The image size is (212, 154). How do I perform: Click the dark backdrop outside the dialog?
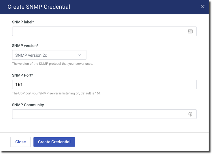(x=211, y=86)
